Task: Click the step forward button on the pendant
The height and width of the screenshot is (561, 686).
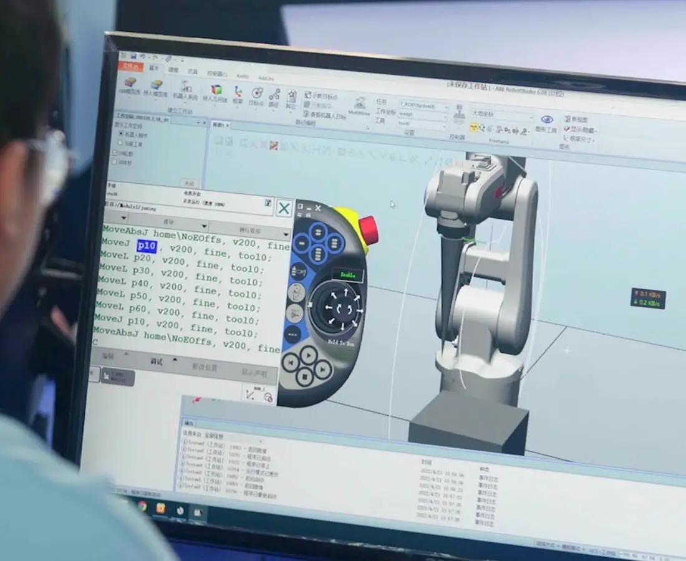Action: point(323,370)
